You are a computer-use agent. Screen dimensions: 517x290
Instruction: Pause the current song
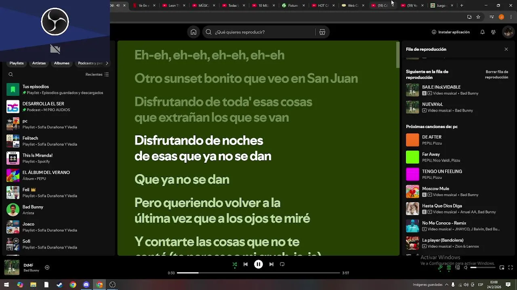pos(258,264)
